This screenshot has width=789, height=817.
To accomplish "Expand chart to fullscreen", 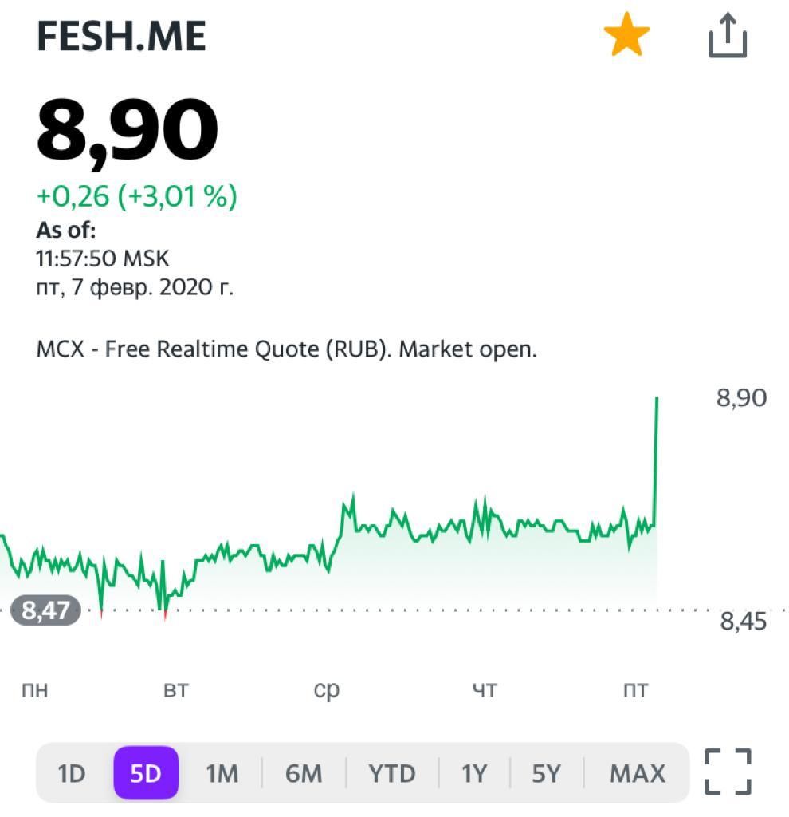I will point(728,772).
